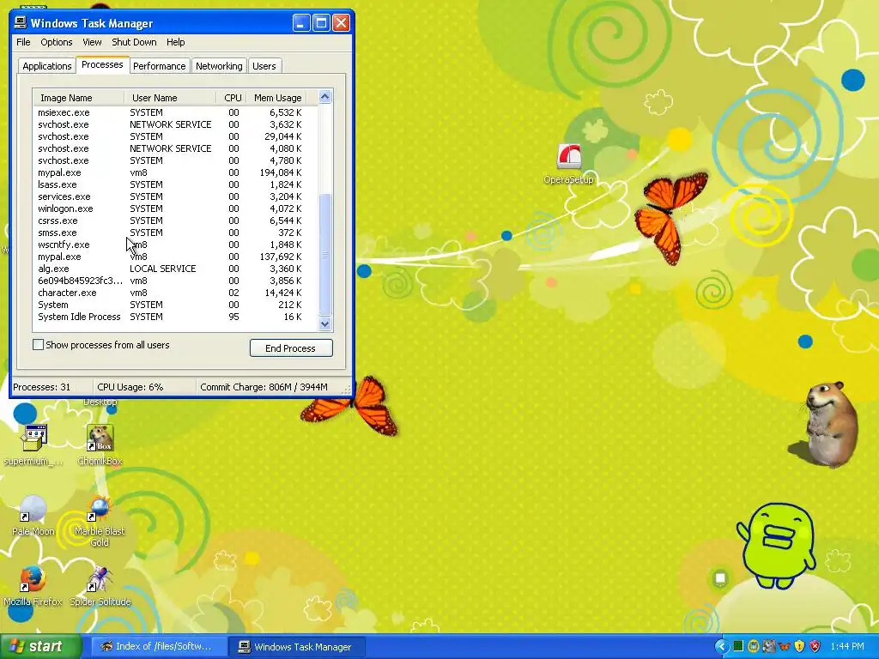
Task: Switch to the Performance tab
Action: (159, 66)
